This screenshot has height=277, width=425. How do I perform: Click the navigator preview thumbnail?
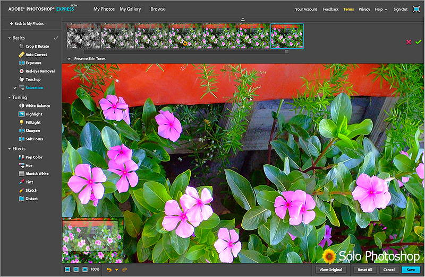[92, 240]
